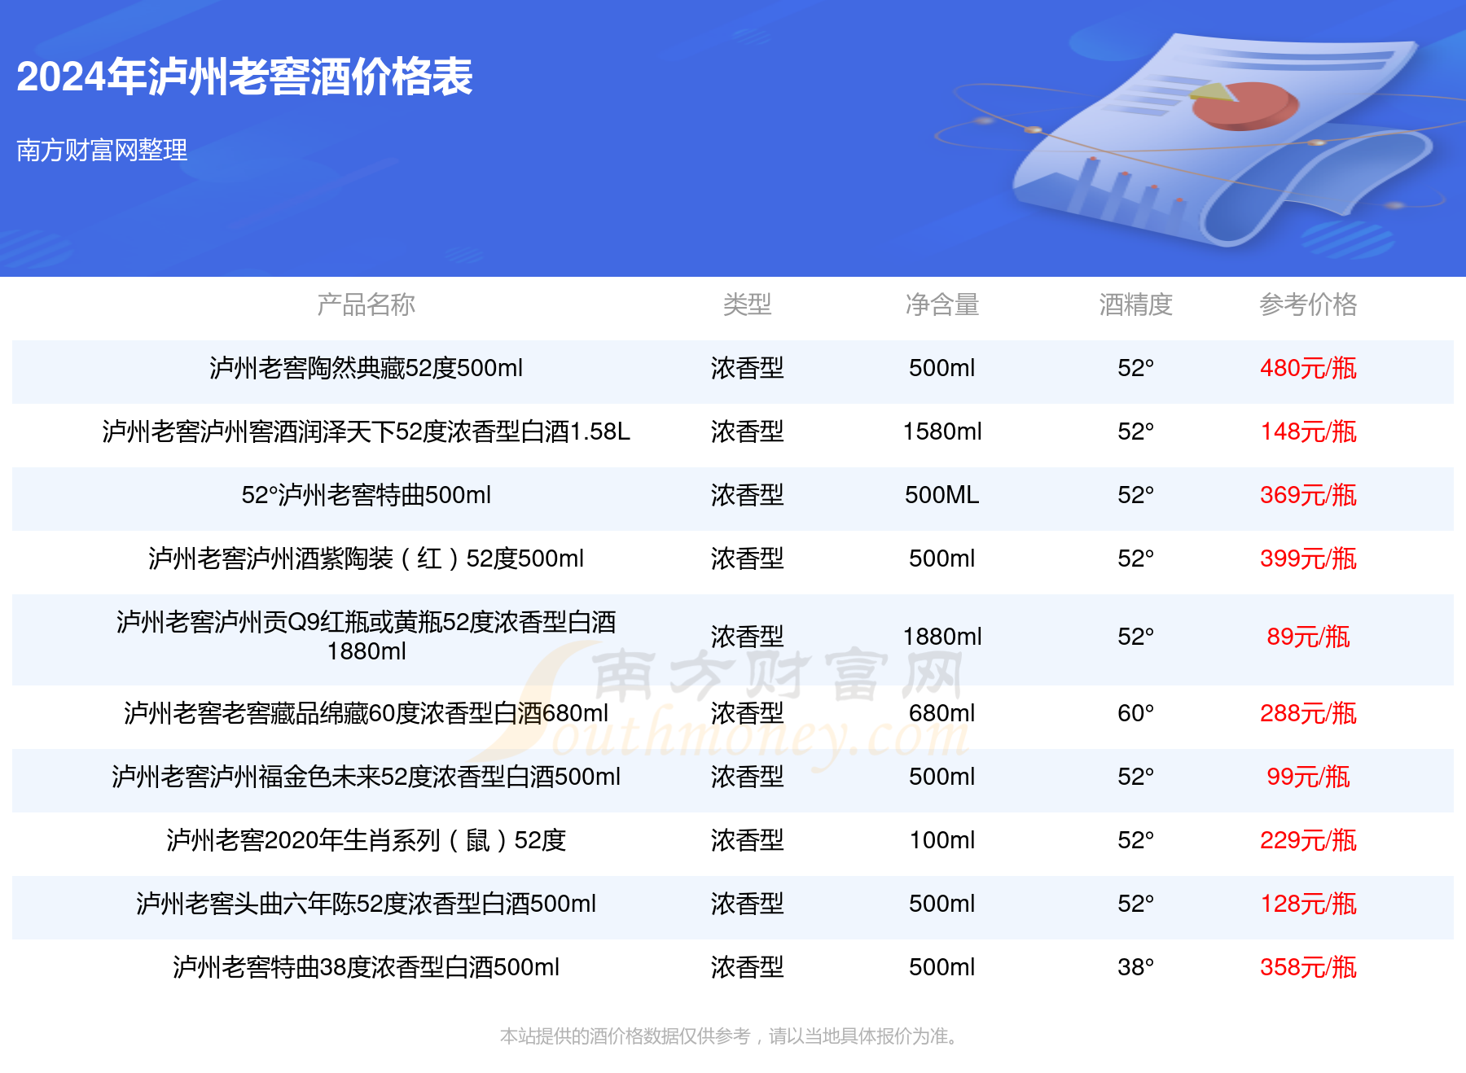
Task: Click the 酒精度 column header
Action: click(1135, 304)
